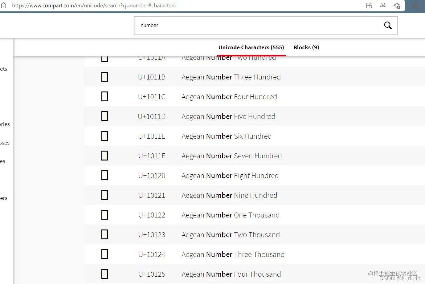425x284 pixels.
Task: Click the translate page icon
Action: 383,6
